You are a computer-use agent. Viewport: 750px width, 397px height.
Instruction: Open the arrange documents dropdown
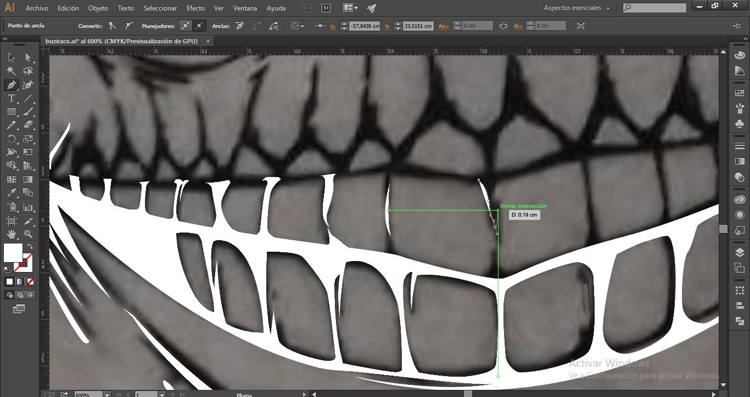point(350,8)
